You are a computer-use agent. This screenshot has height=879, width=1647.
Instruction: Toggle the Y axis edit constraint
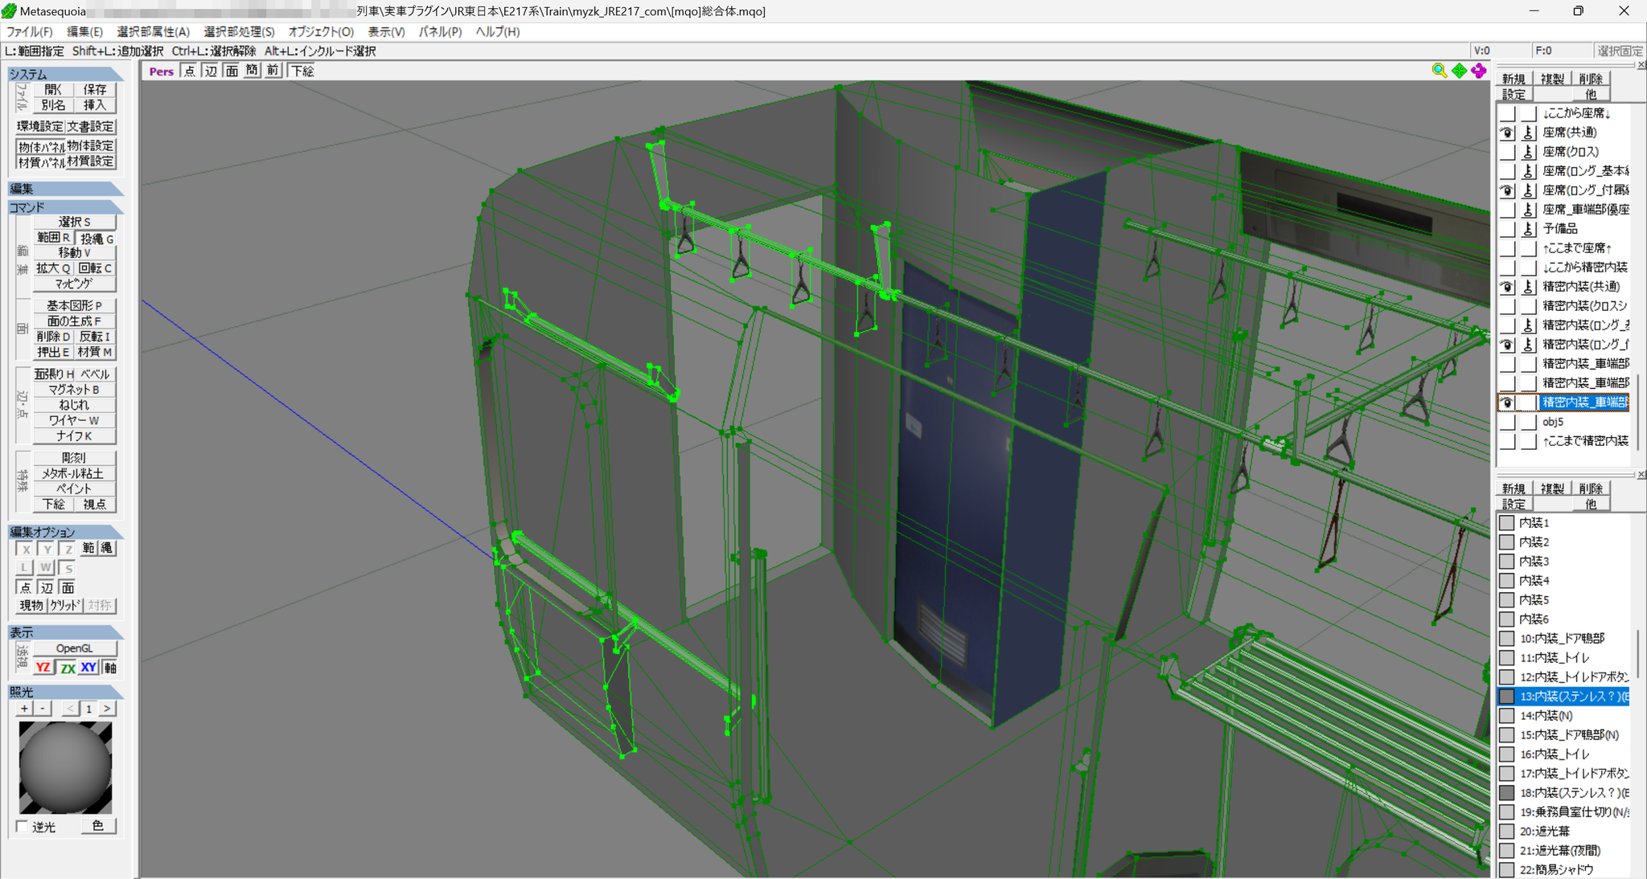coord(47,549)
